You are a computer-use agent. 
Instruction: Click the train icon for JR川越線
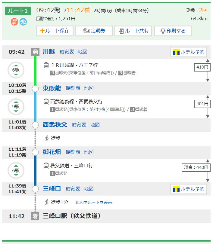tap(46, 65)
